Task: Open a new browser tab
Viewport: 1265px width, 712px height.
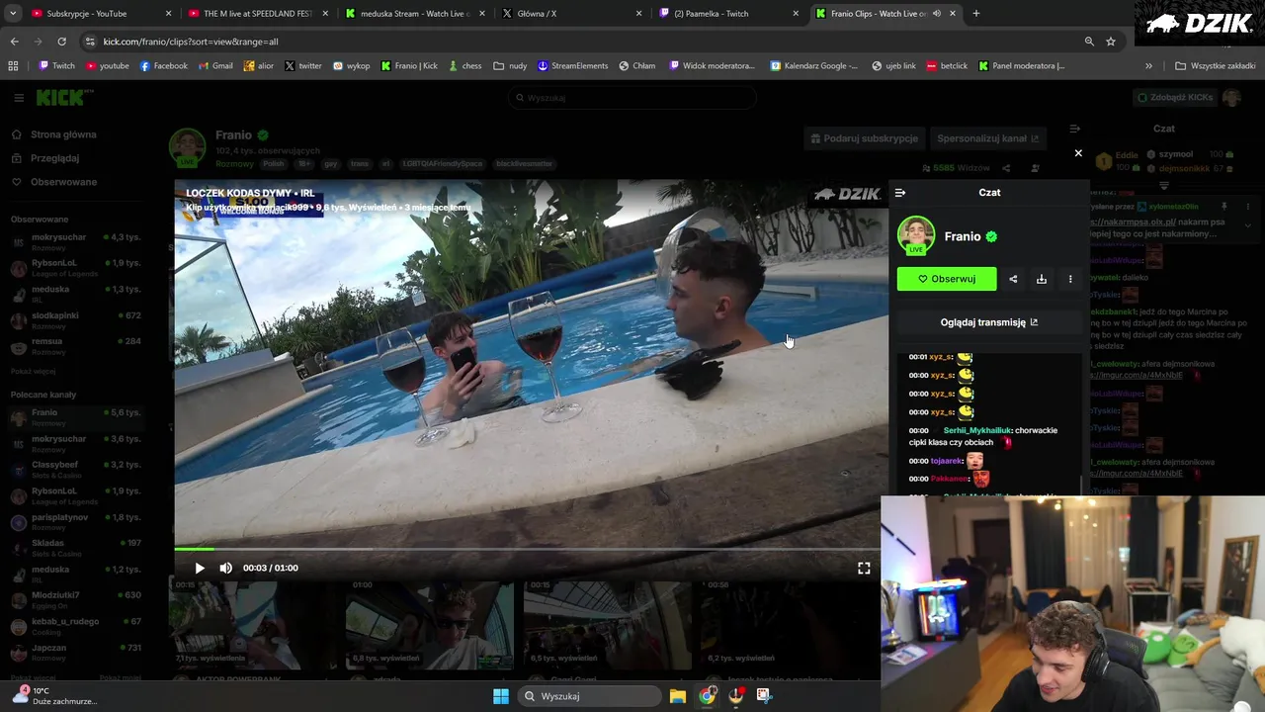Action: (x=976, y=14)
